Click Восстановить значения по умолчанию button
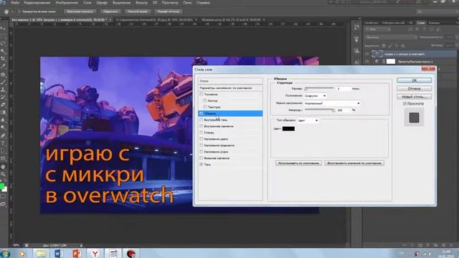 tap(354, 163)
